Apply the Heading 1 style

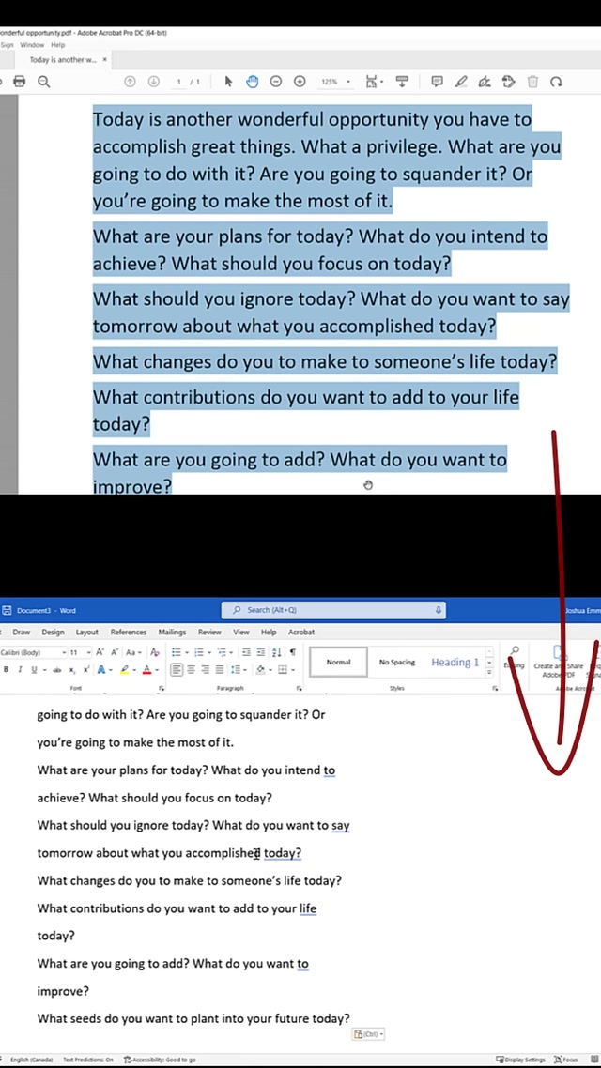[x=455, y=662]
